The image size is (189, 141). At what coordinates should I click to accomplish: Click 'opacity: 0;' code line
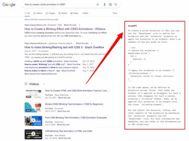tap(139, 59)
